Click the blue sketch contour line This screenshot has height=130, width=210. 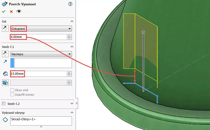[146, 90]
